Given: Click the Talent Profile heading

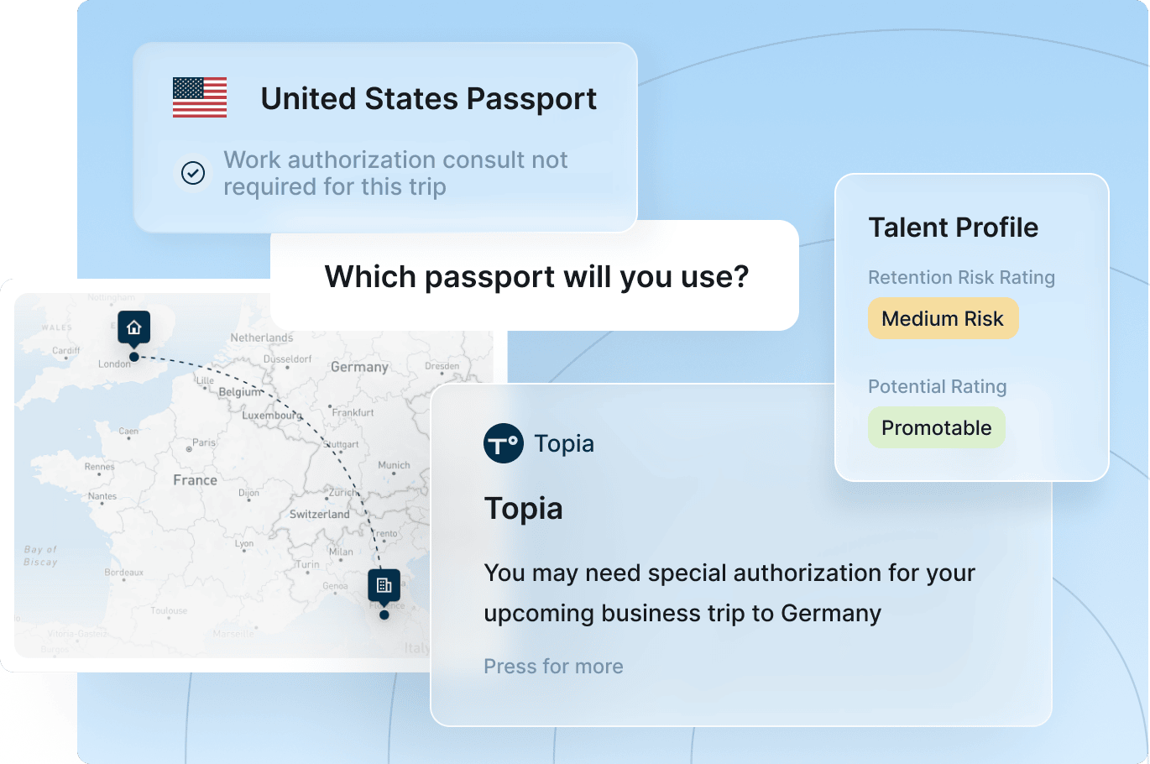Looking at the screenshot, I should [x=953, y=228].
